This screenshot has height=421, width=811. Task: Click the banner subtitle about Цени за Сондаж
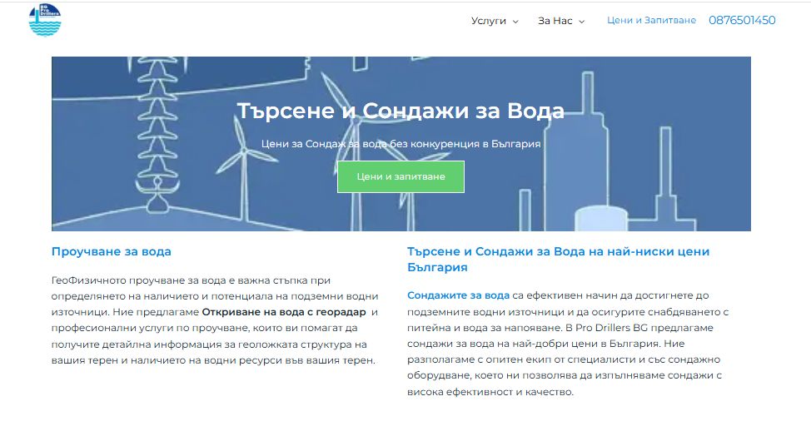[401, 143]
